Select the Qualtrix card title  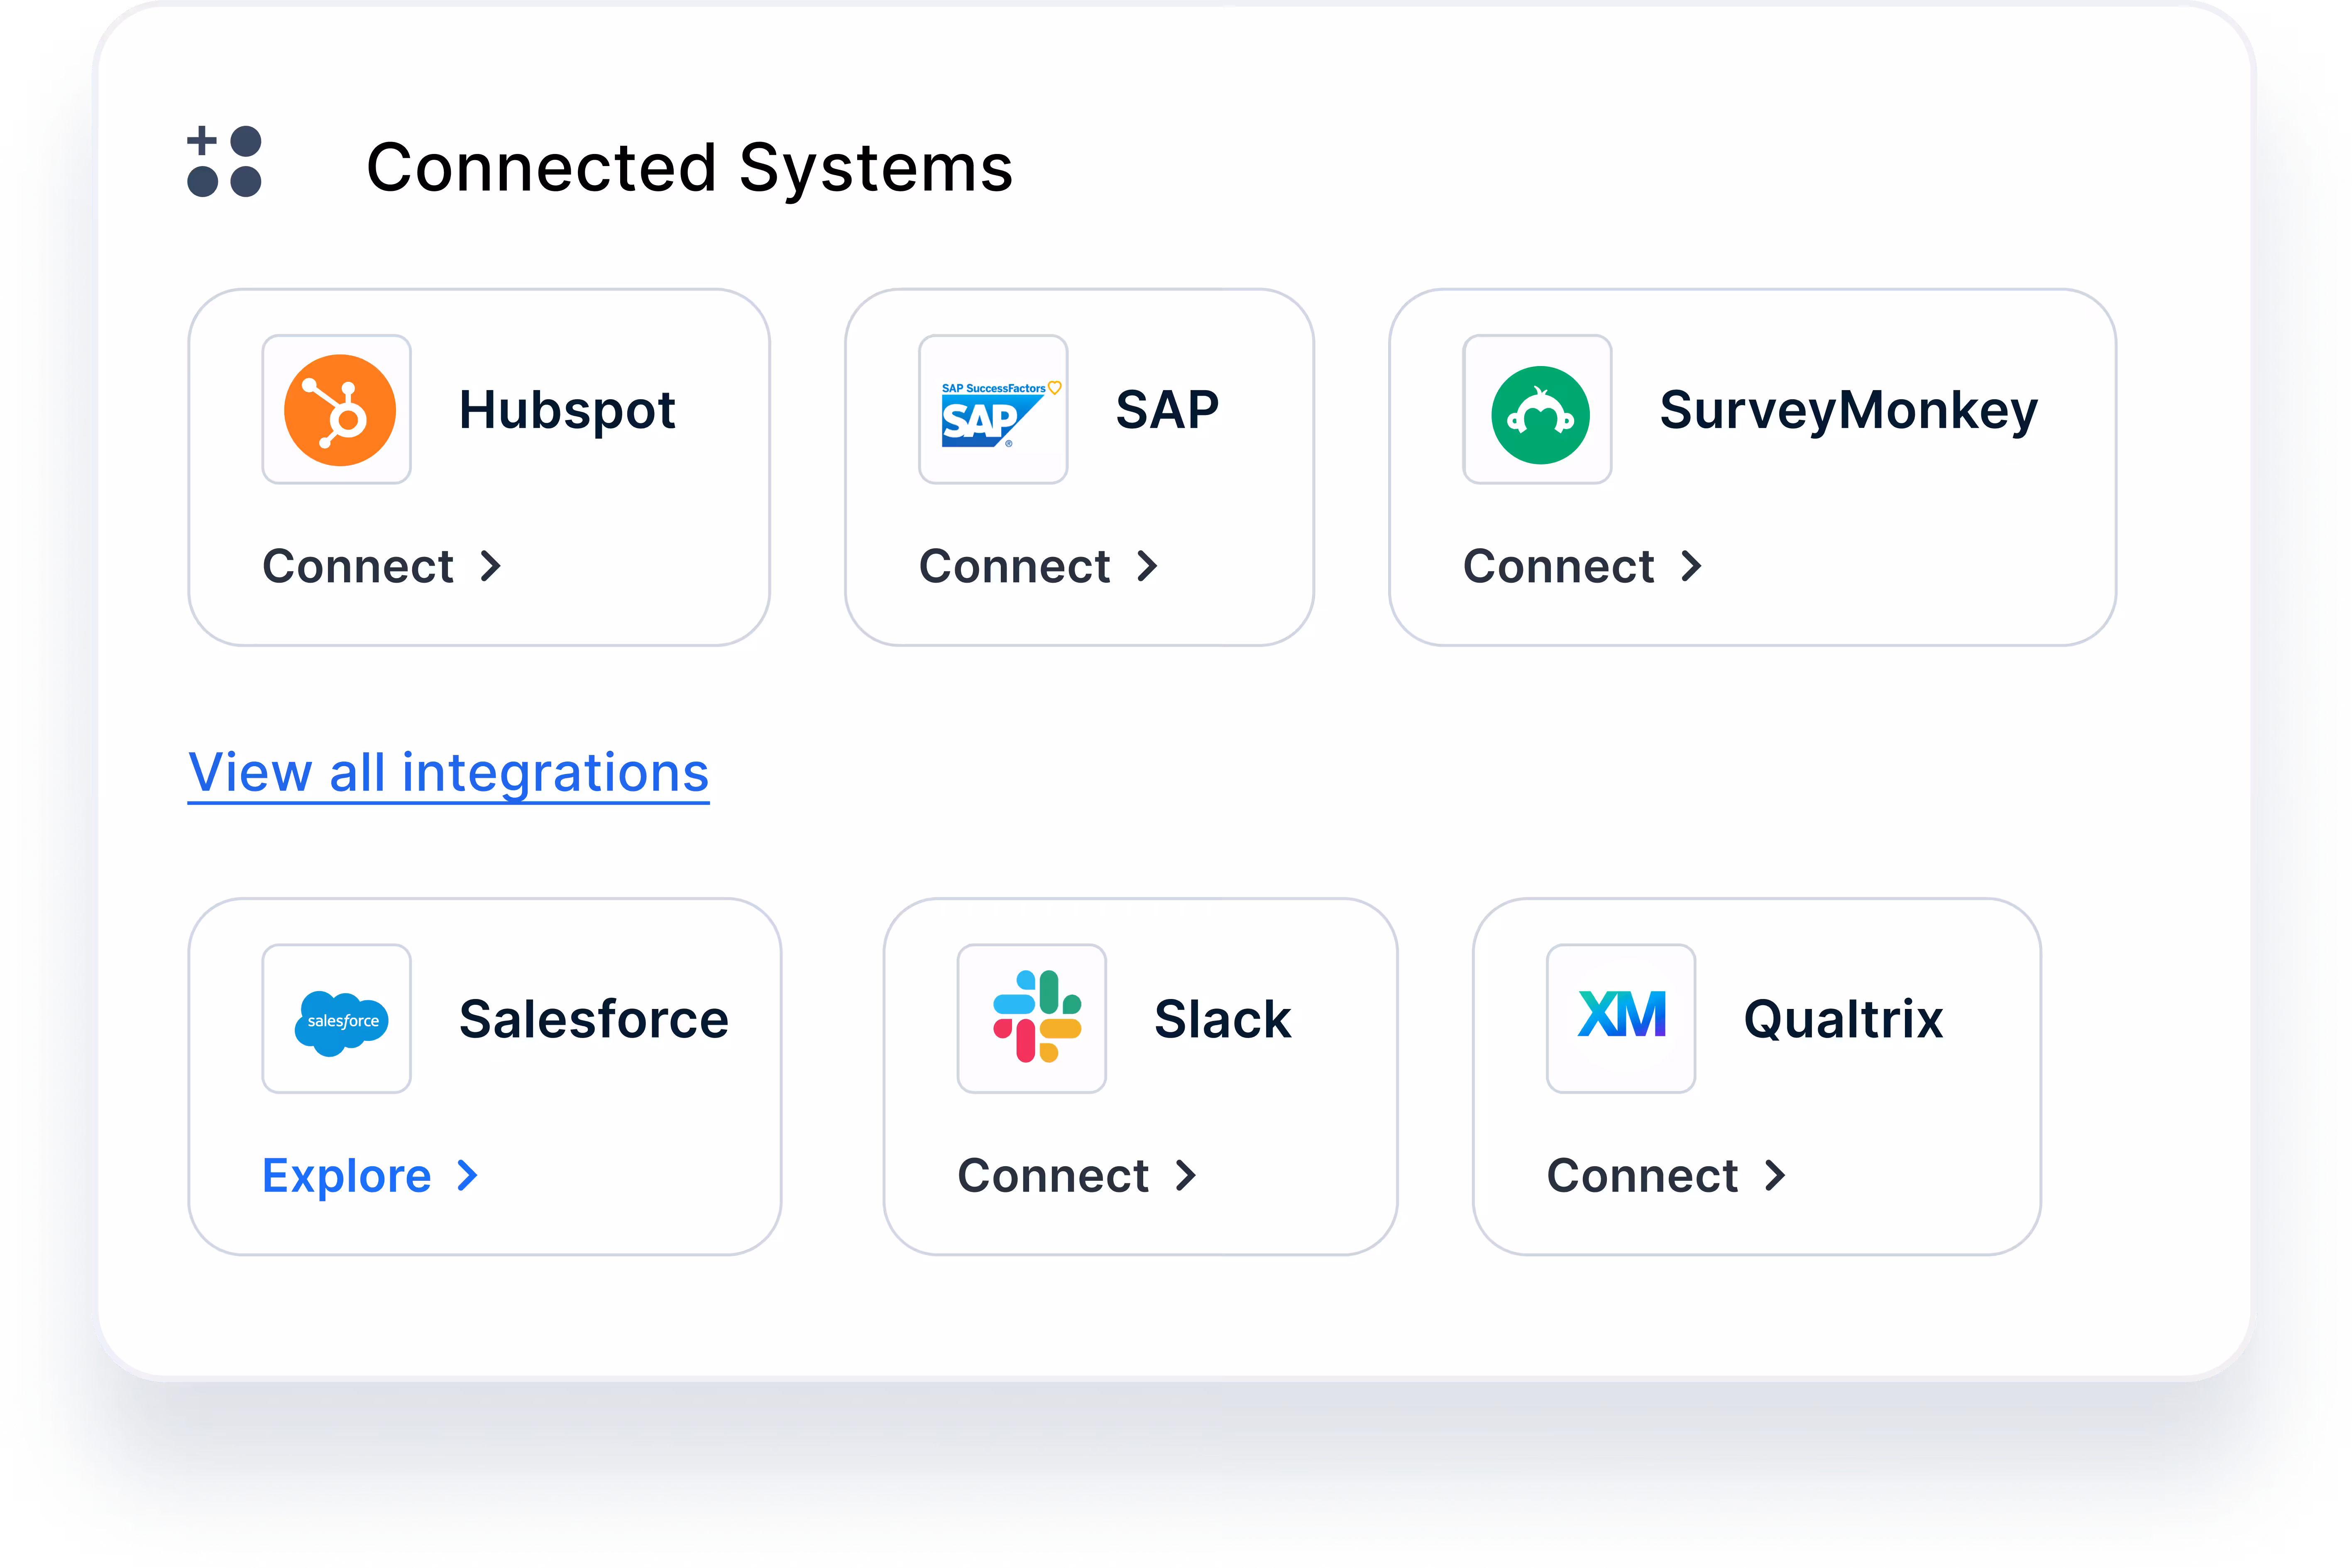[x=1844, y=1019]
